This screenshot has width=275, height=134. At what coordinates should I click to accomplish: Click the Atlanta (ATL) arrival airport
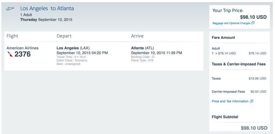coord(142,48)
